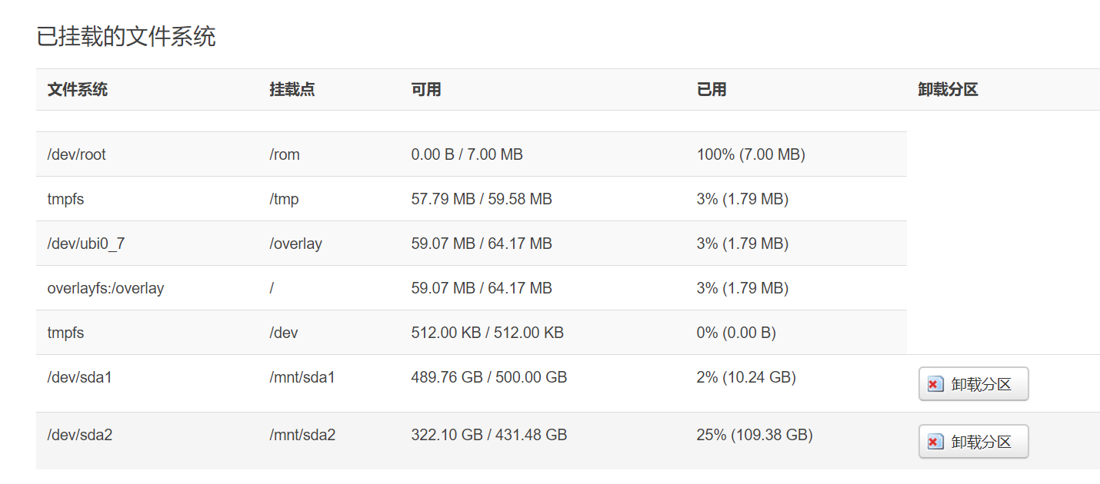Click the overlayfs:/overlay filesystem cell
The image size is (1100, 484).
[106, 288]
